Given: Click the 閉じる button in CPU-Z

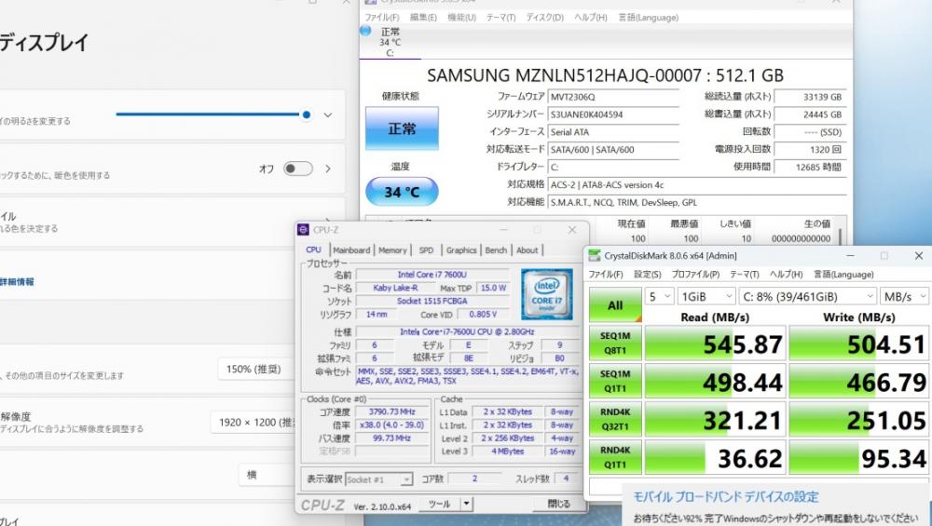Looking at the screenshot, I should click(x=558, y=504).
